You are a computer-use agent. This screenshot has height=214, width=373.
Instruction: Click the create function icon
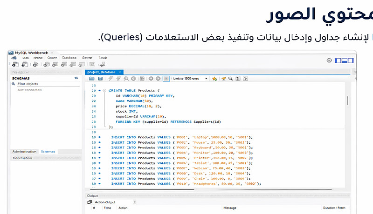point(82,64)
